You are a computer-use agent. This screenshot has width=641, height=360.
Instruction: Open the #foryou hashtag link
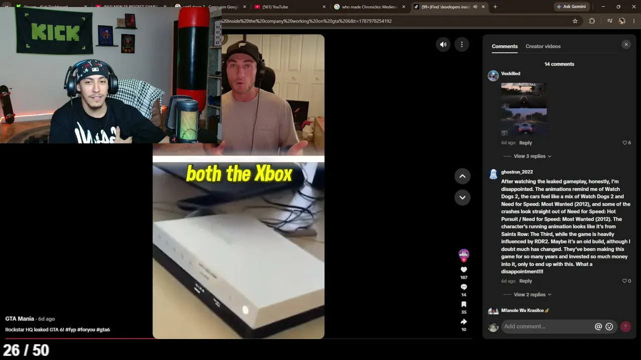point(86,330)
